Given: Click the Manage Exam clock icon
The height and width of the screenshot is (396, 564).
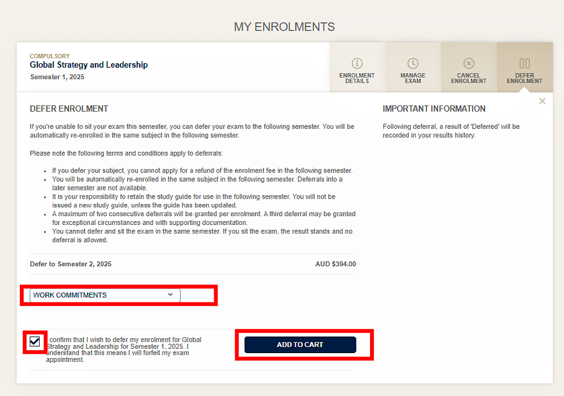Looking at the screenshot, I should point(413,63).
